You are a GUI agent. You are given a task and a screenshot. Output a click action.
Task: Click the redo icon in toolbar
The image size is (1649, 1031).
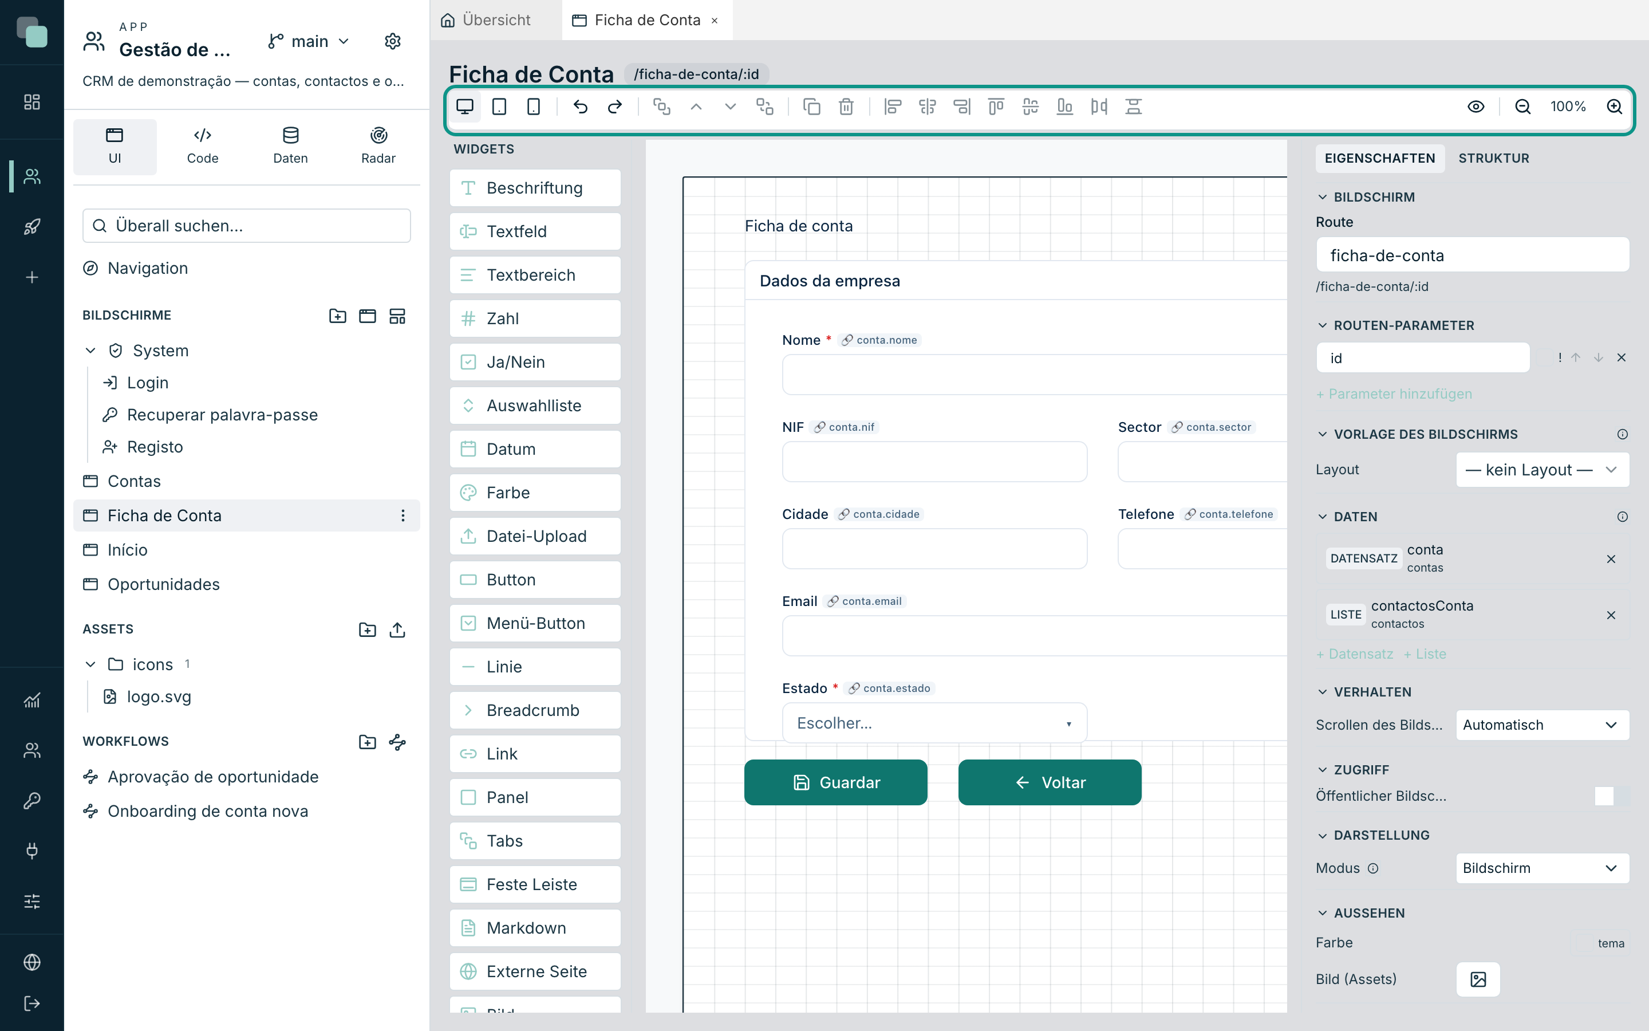(614, 107)
